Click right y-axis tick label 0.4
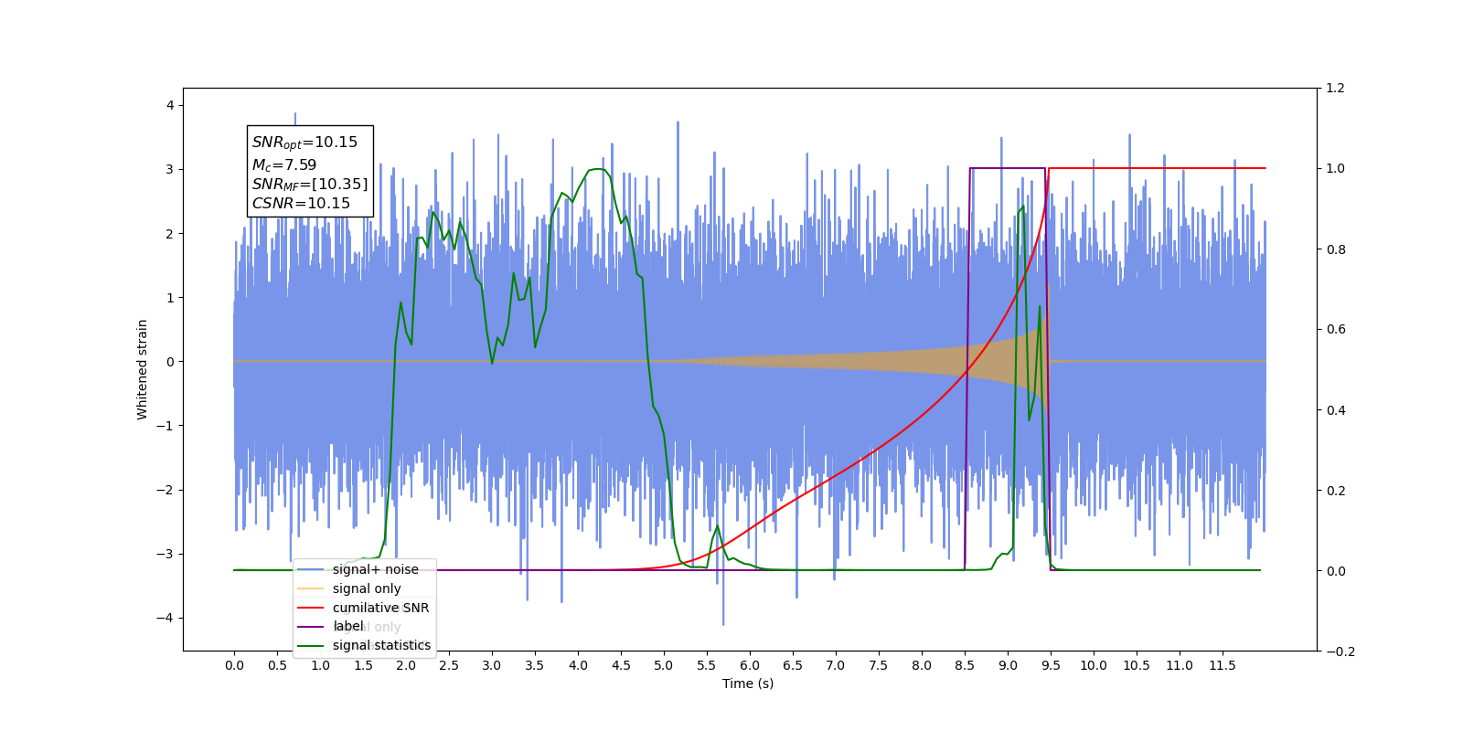Viewport: 1463px width, 731px height. 1336,409
